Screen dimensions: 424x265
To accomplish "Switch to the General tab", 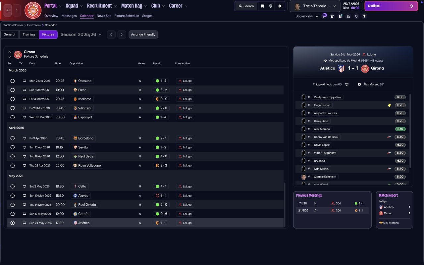I will click(x=10, y=34).
